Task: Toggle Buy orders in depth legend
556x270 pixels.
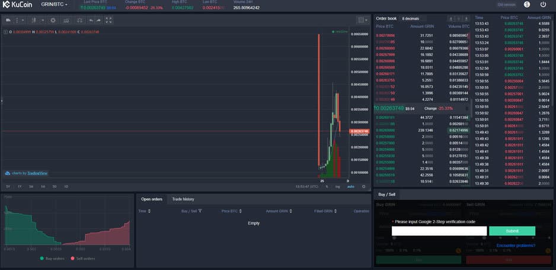Action: tap(52, 259)
